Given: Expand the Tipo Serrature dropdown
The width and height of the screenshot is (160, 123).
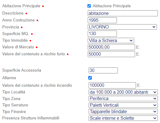Looking at the screenshot, I should [x=123, y=105].
